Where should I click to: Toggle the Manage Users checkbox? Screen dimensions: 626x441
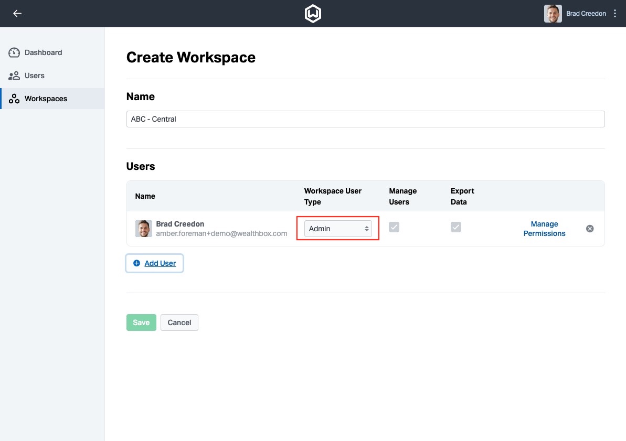click(394, 227)
